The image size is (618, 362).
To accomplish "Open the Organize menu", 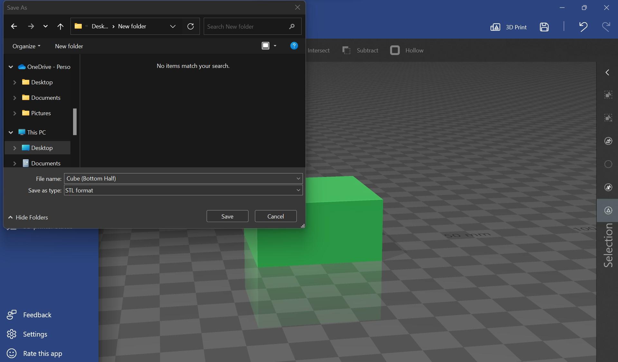I will (x=26, y=46).
